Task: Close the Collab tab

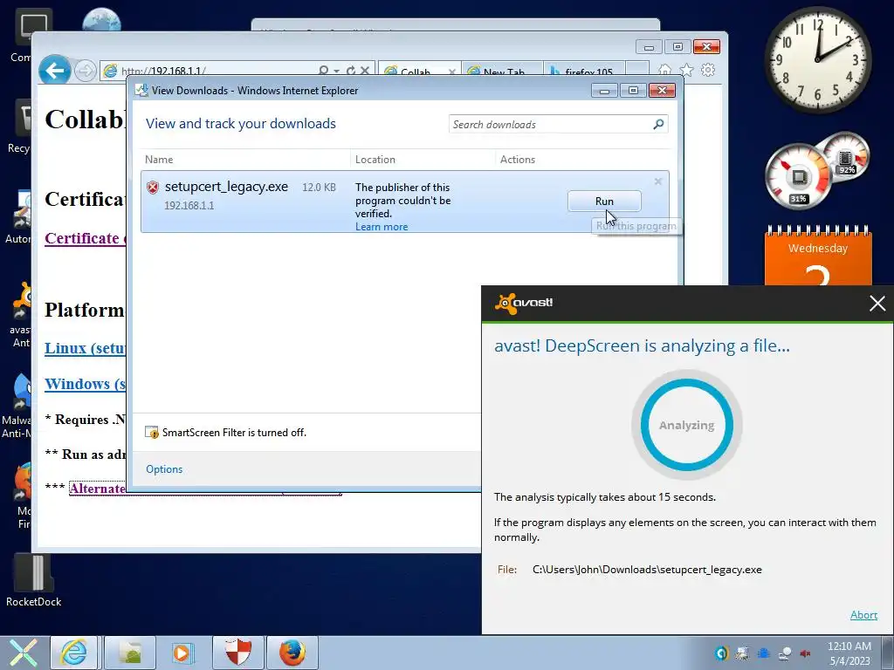Action: point(452,72)
